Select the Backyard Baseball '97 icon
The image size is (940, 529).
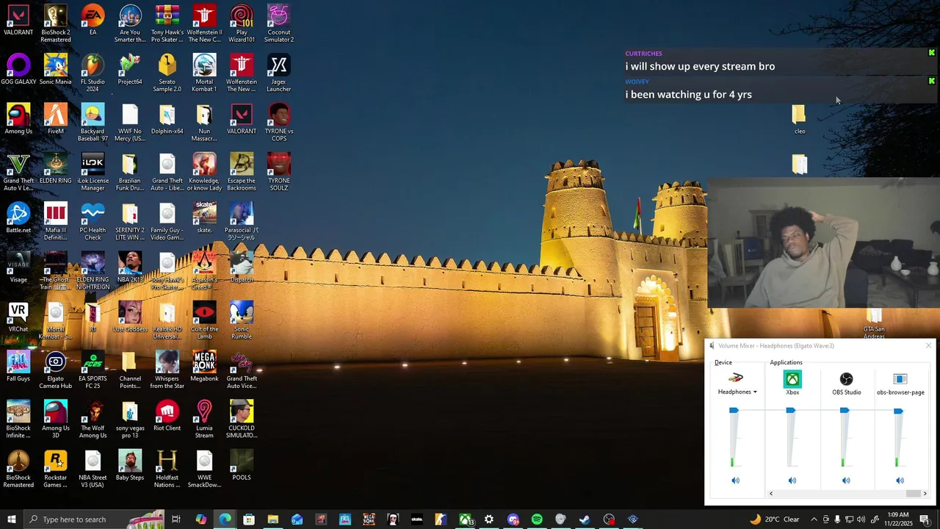pyautogui.click(x=93, y=122)
